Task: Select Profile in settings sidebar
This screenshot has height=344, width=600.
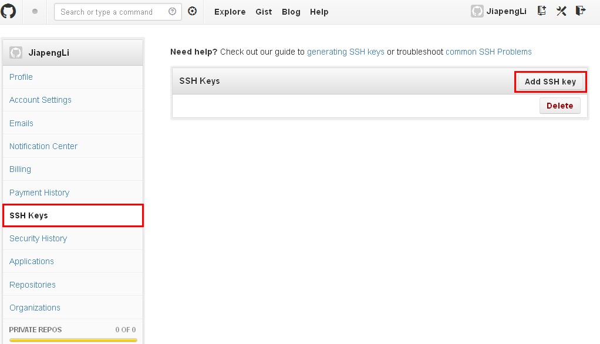Action: (x=73, y=77)
